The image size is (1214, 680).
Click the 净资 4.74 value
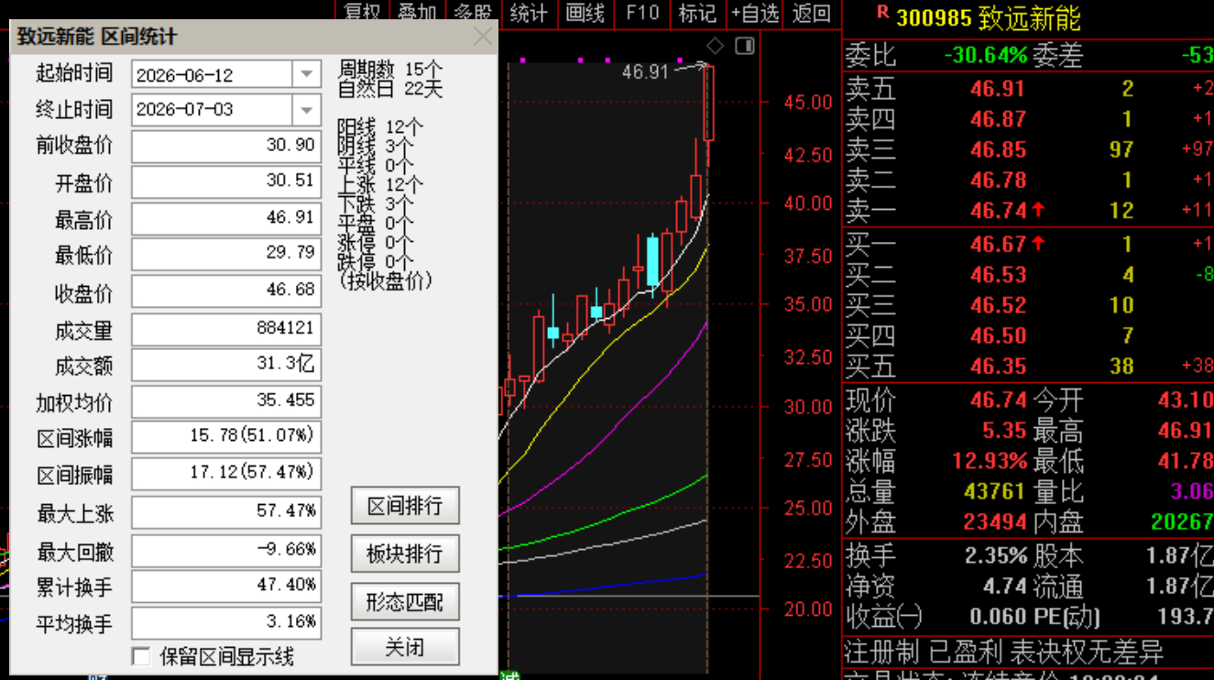1004,586
